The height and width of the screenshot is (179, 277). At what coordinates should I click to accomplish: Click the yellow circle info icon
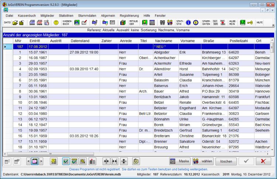(x=195, y=23)
